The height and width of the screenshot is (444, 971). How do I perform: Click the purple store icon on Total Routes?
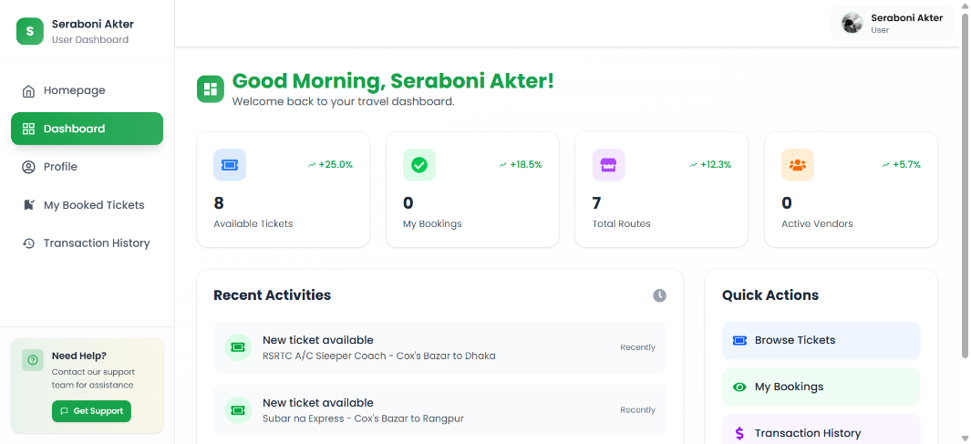pos(608,165)
